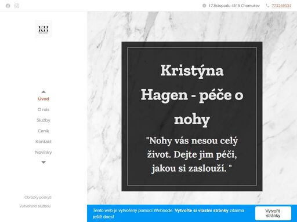
Task: Call phone number 773249334
Action: click(x=281, y=6)
